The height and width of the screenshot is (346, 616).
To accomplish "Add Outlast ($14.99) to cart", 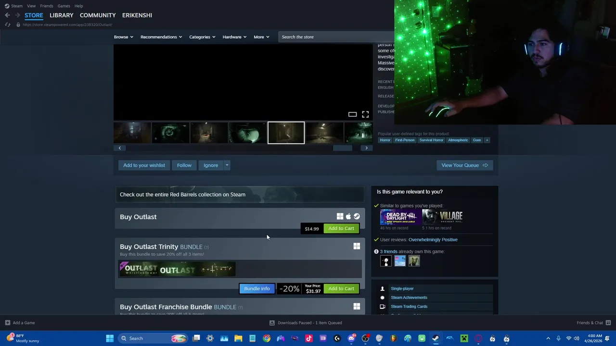I will coord(341,229).
